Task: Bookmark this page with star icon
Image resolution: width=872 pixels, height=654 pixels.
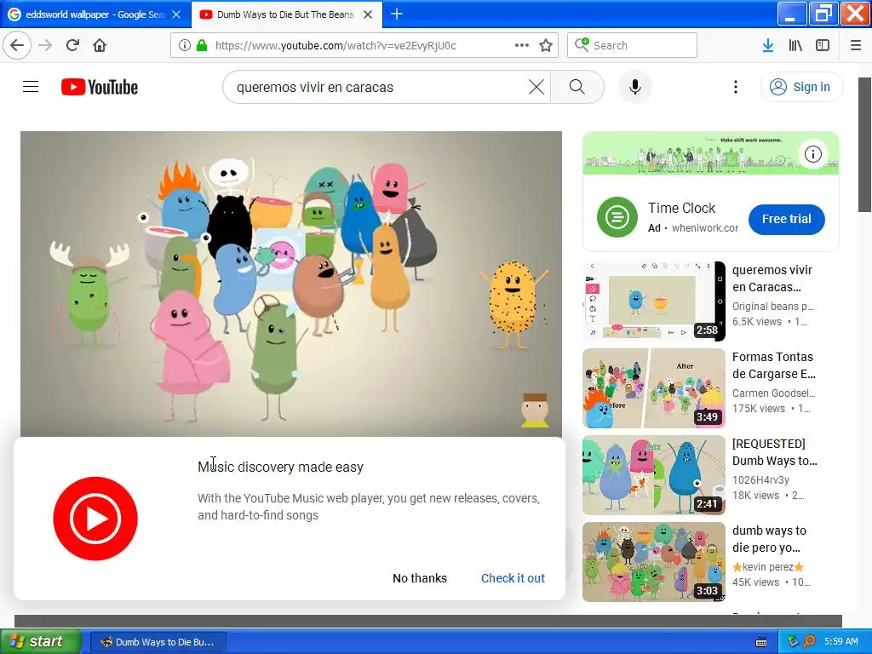Action: (546, 45)
